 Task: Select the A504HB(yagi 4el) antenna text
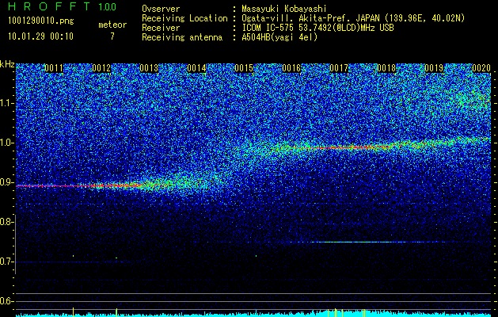click(279, 37)
